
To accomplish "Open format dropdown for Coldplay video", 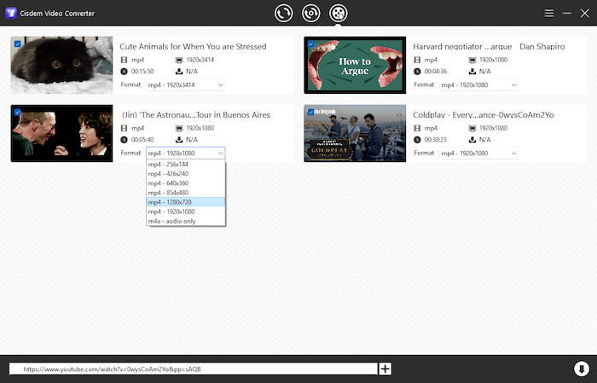I will click(x=478, y=153).
